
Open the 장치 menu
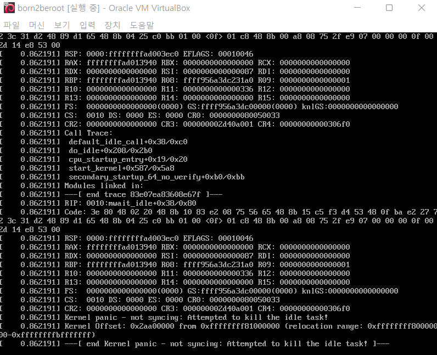[x=113, y=25]
